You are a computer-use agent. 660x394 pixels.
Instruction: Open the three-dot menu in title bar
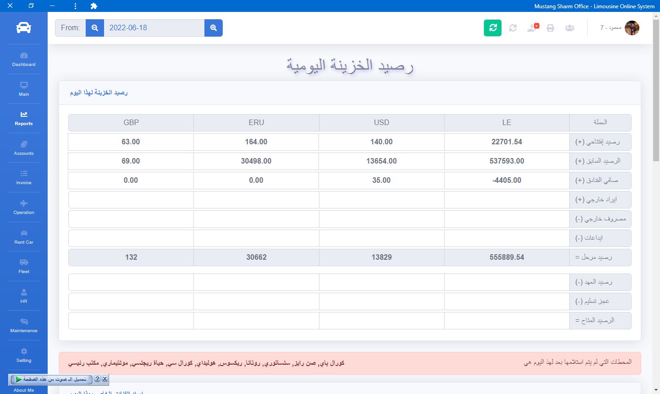pos(75,6)
